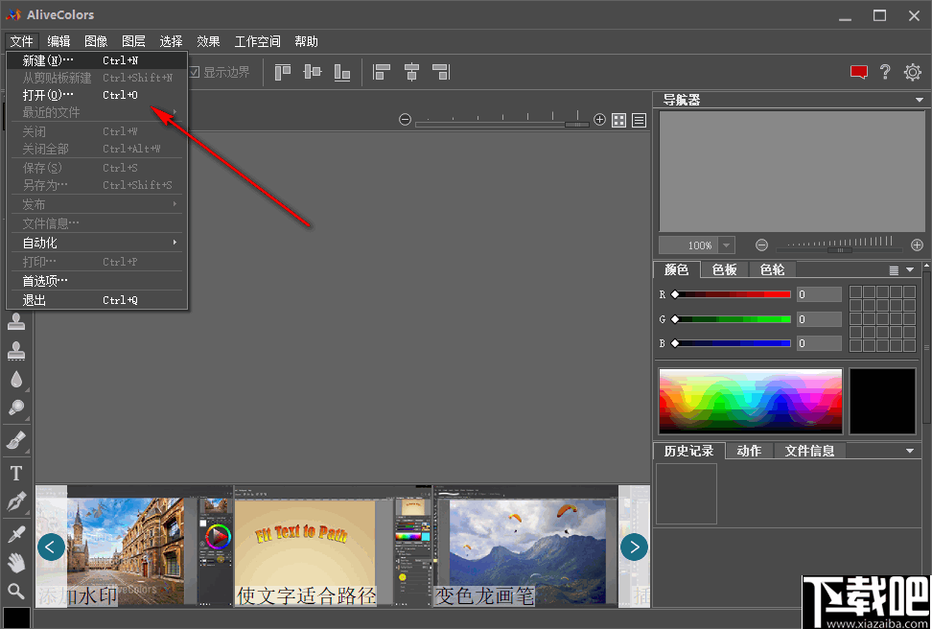Viewport: 932px width, 629px height.
Task: Select the Pen tool
Action: point(16,501)
